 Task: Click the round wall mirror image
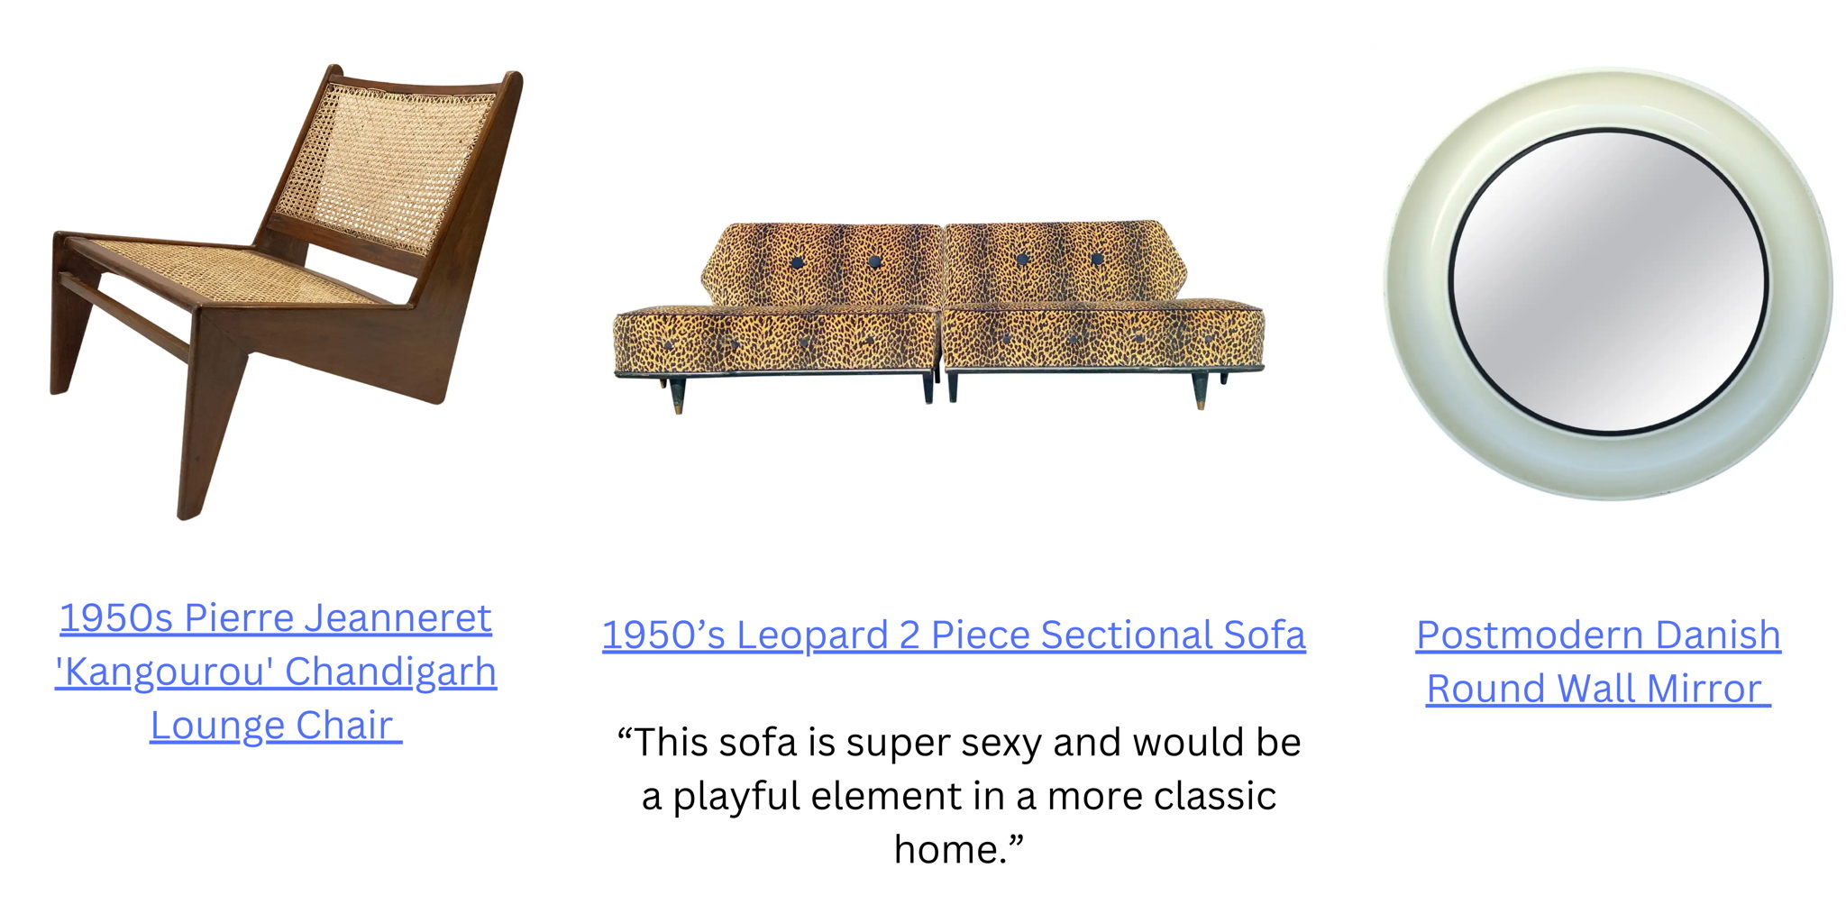1608,282
